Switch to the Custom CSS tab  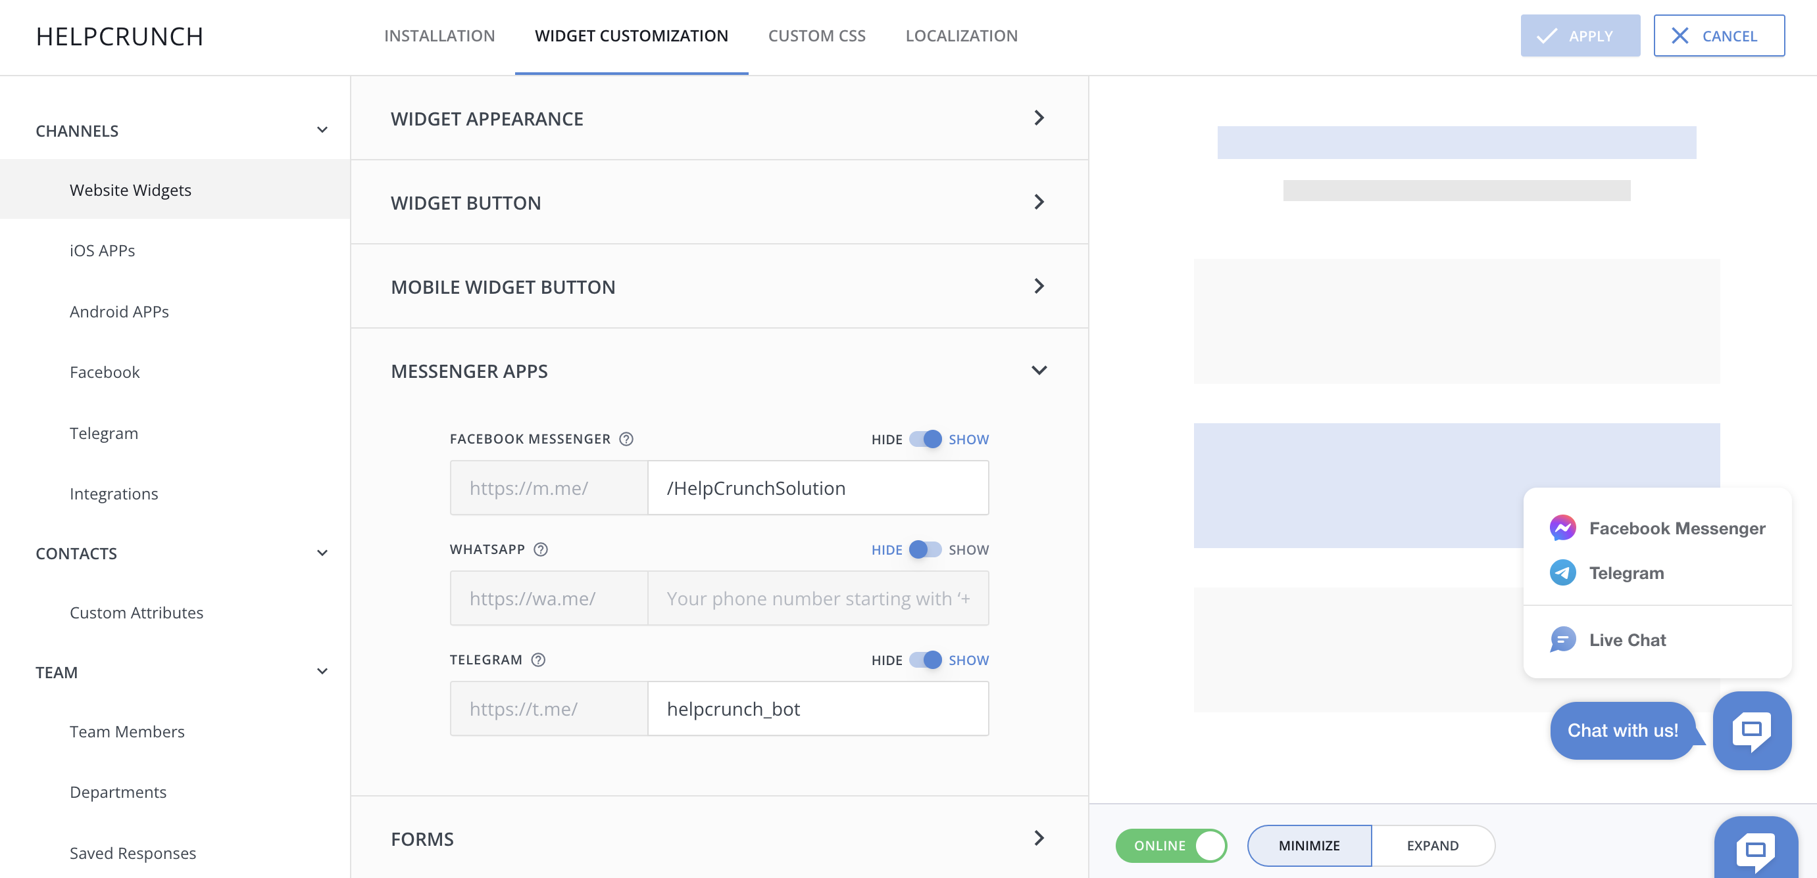817,36
